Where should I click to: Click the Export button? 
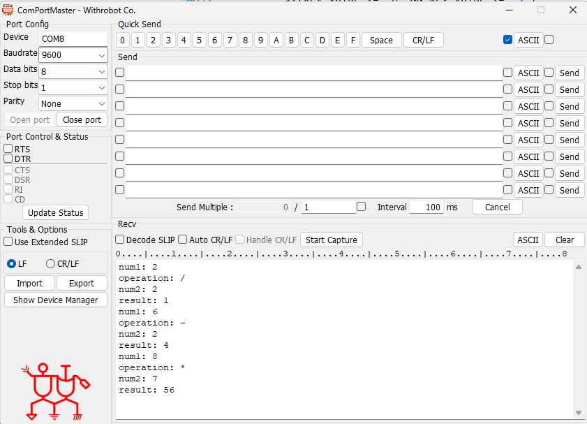point(82,283)
